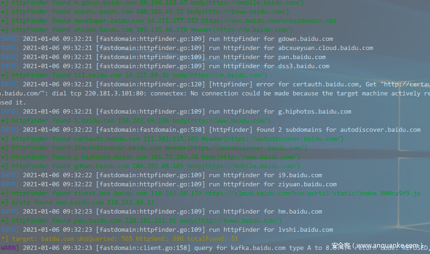Click the yellow 'target: baidu.com dnsQueried: 565' summary line
Viewport: 430px width, 254px height.
(119, 239)
